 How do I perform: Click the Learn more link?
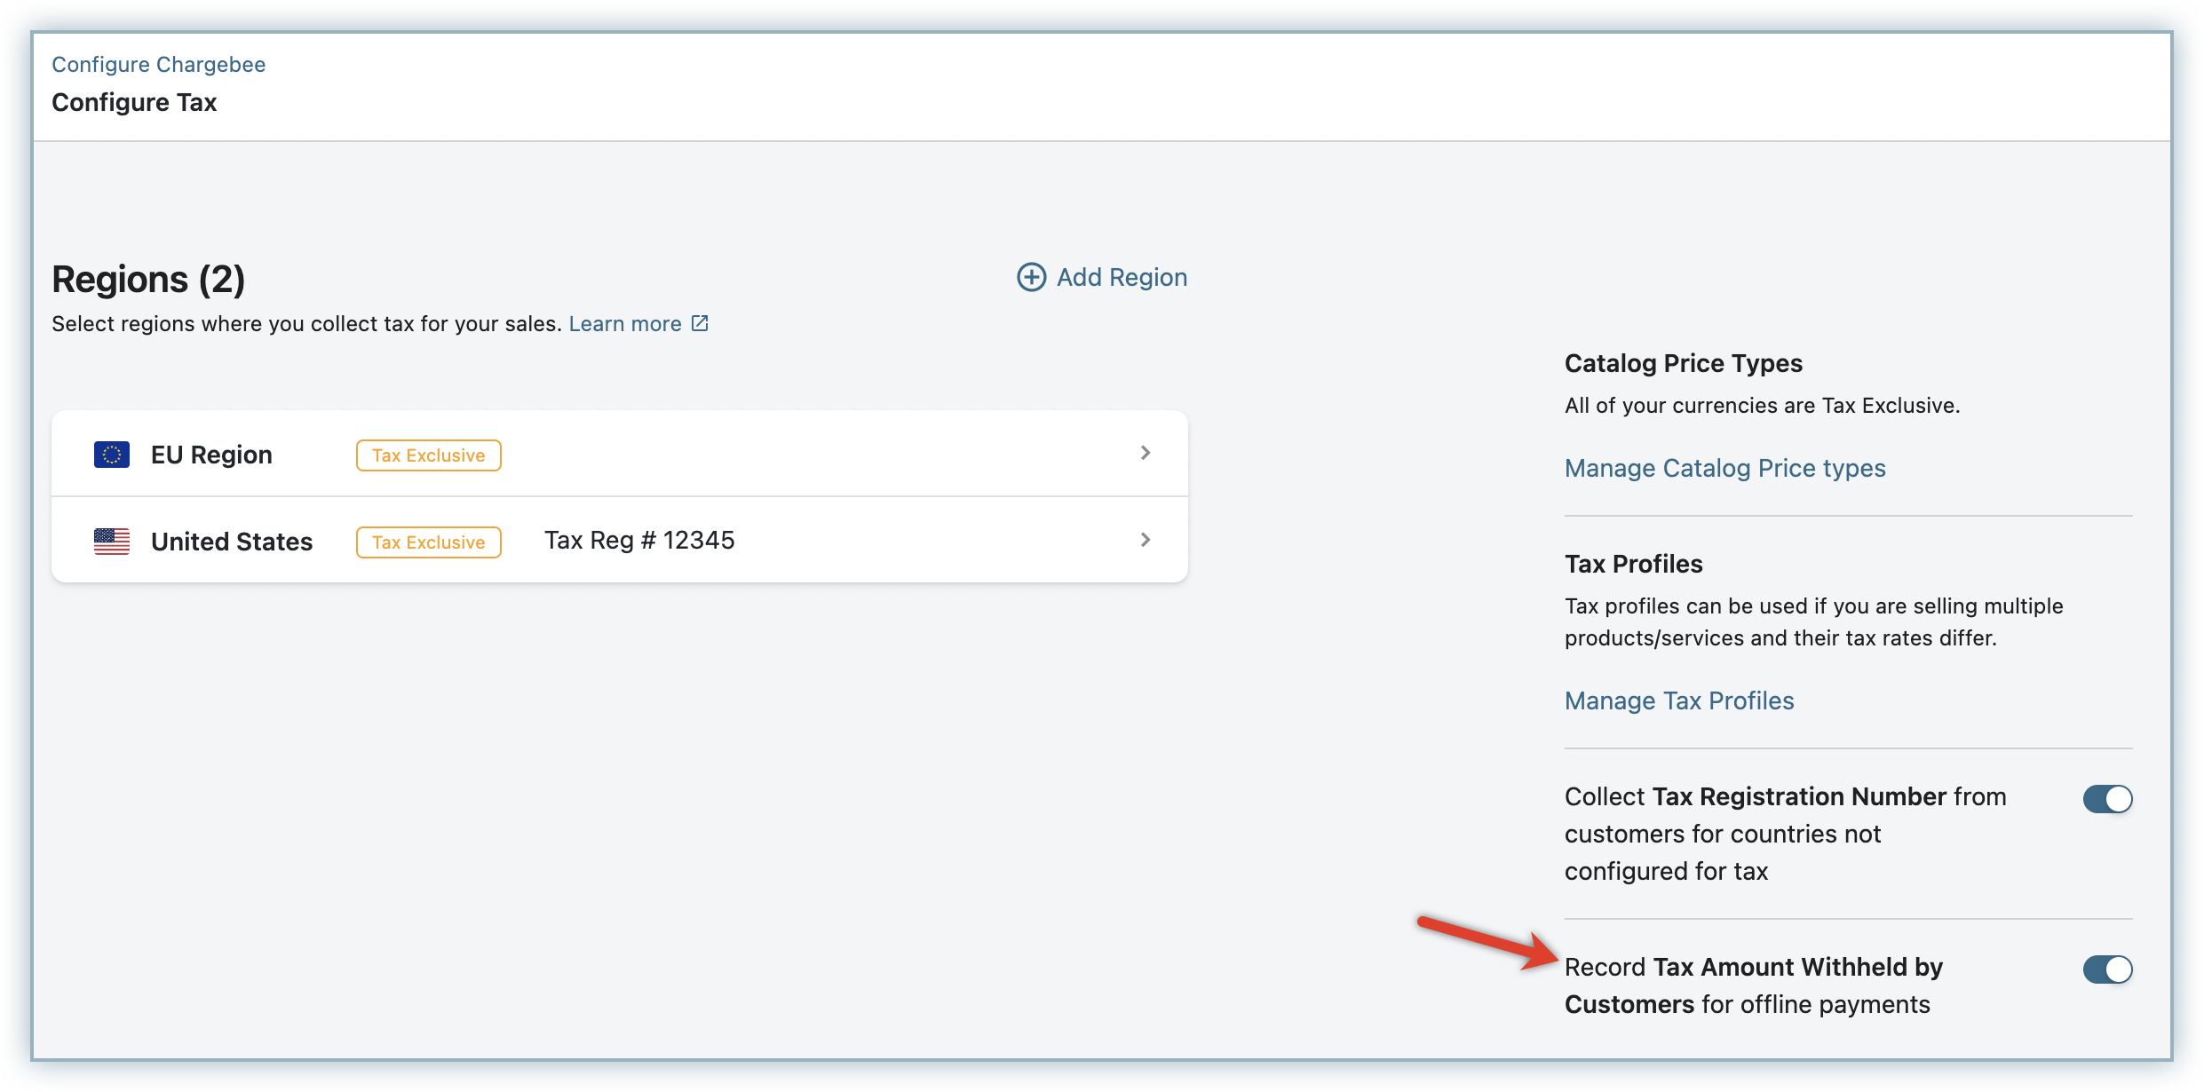[x=624, y=324]
